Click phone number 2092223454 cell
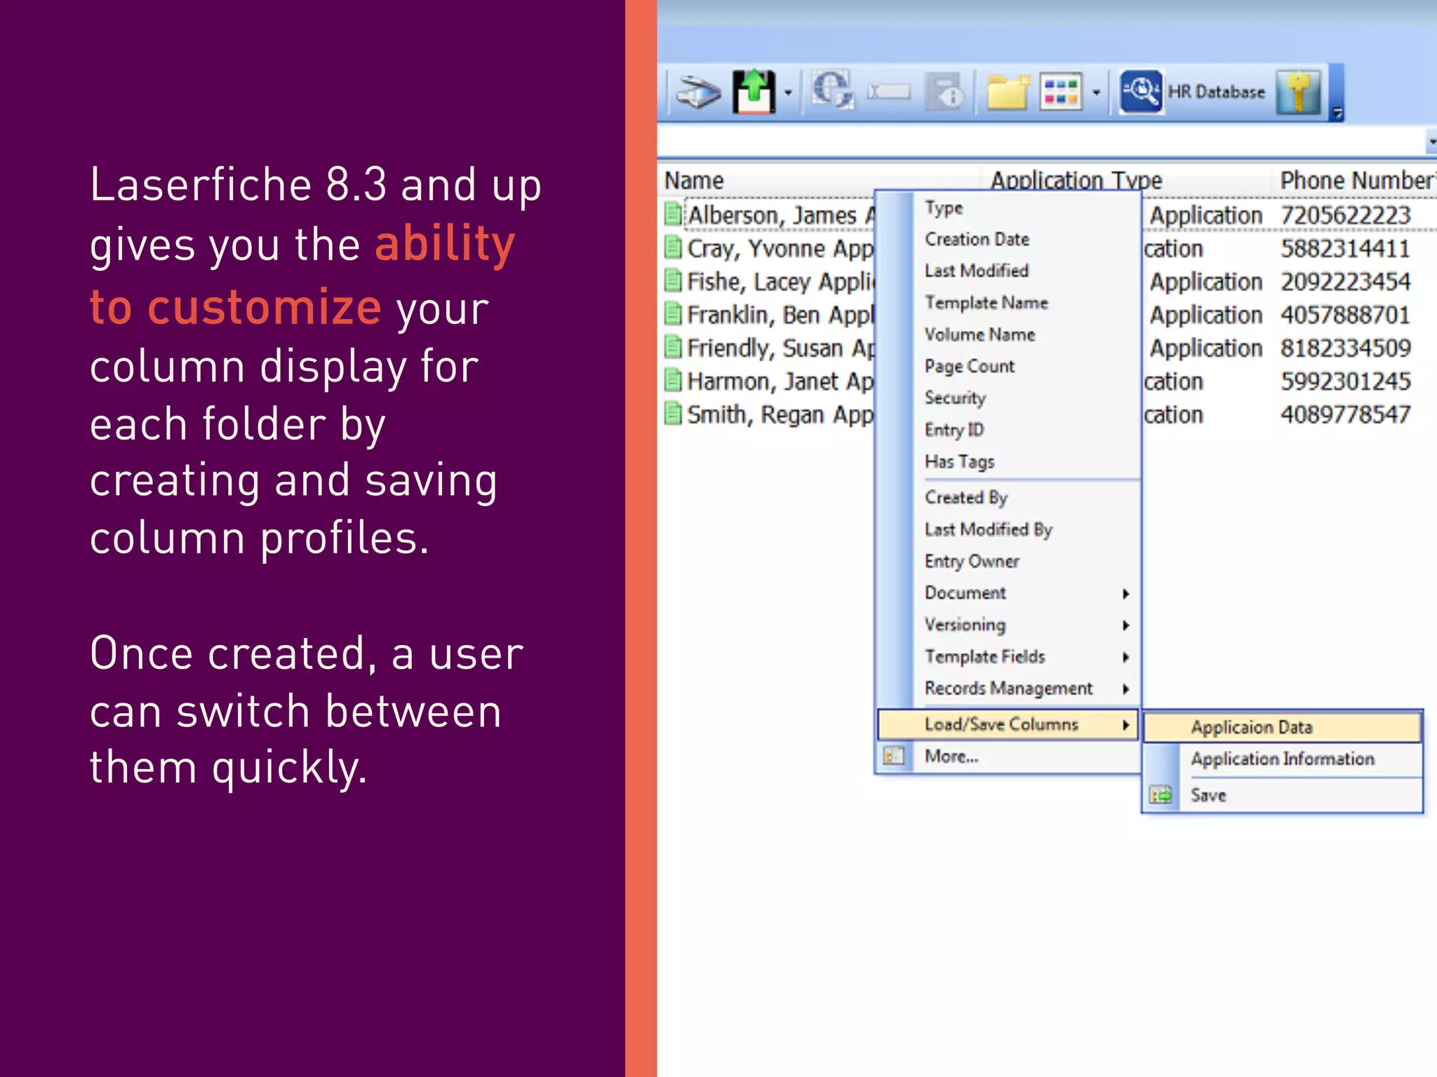The width and height of the screenshot is (1437, 1077). [1345, 281]
